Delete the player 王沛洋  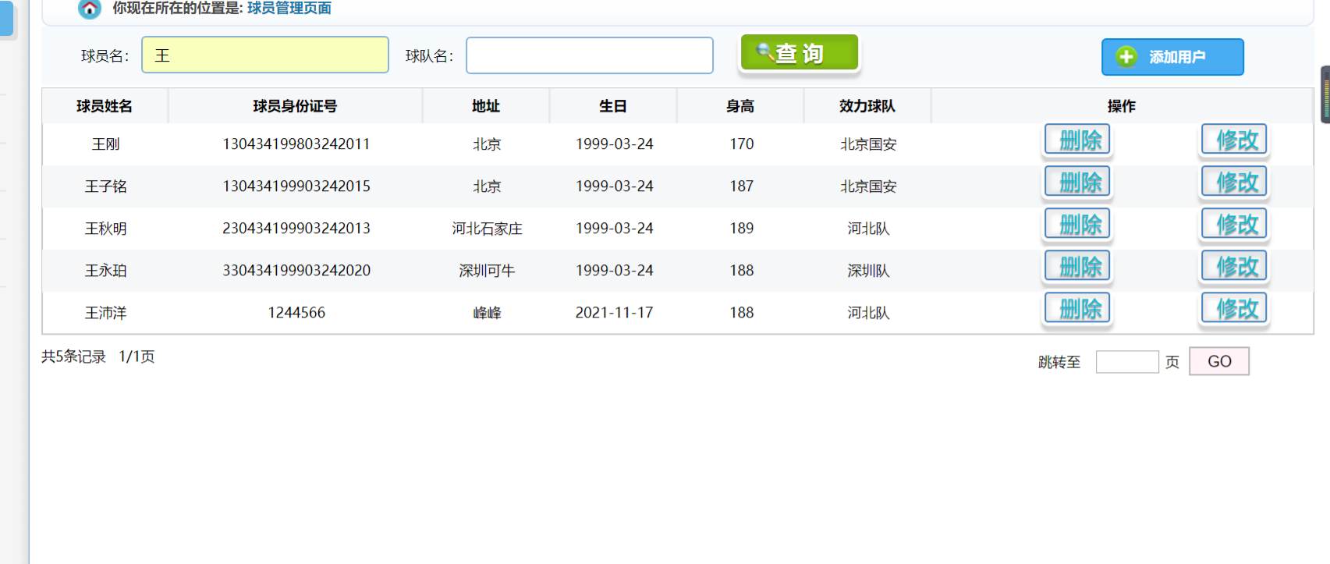[1077, 309]
